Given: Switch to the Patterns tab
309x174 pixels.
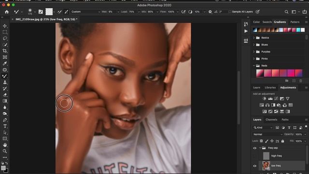Looking at the screenshot, I should (295, 22).
